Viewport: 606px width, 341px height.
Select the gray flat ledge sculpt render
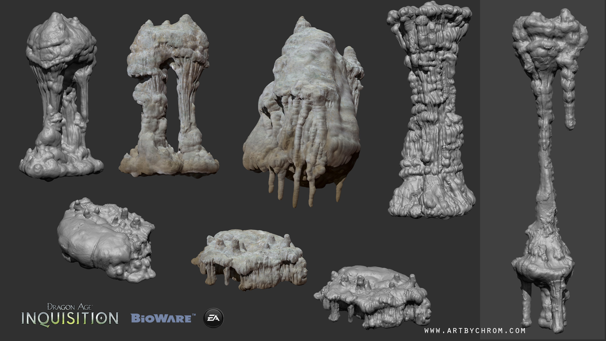coord(372,297)
